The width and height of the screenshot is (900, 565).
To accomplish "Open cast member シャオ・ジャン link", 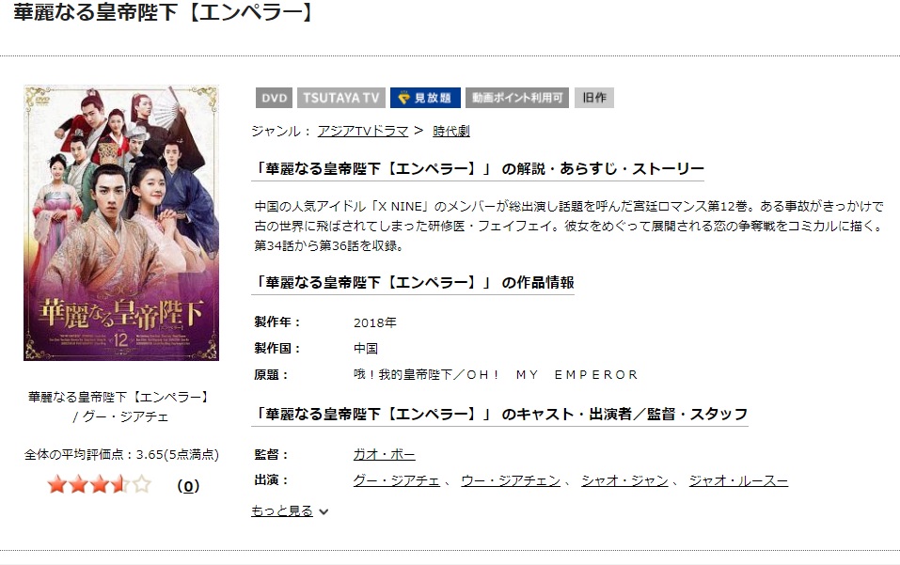I will click(x=624, y=480).
